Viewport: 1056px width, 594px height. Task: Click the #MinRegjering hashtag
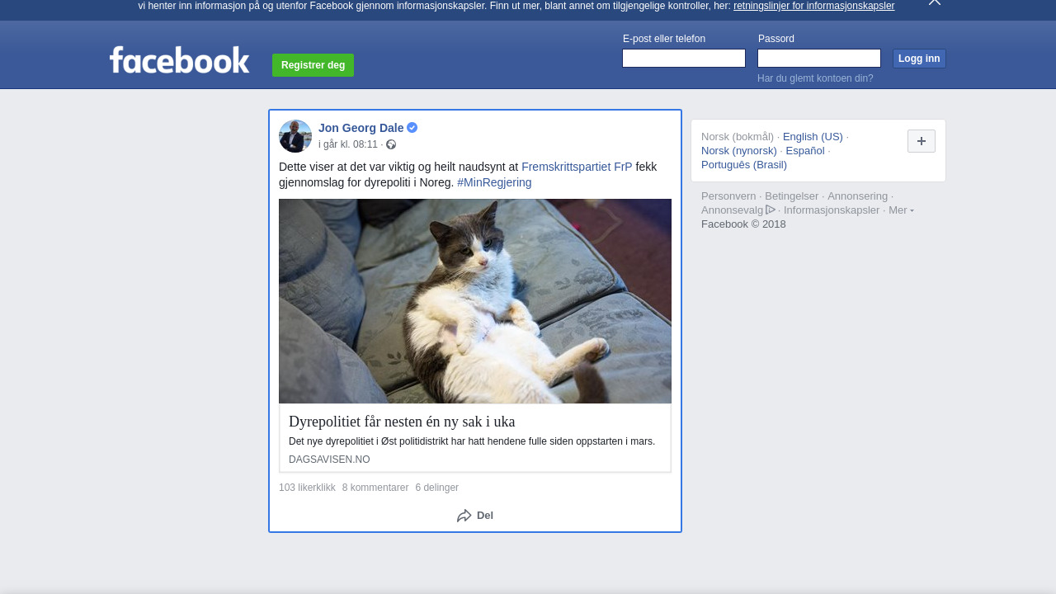click(x=494, y=182)
